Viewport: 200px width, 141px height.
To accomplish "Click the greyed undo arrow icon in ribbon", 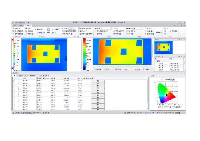I will (114, 28).
